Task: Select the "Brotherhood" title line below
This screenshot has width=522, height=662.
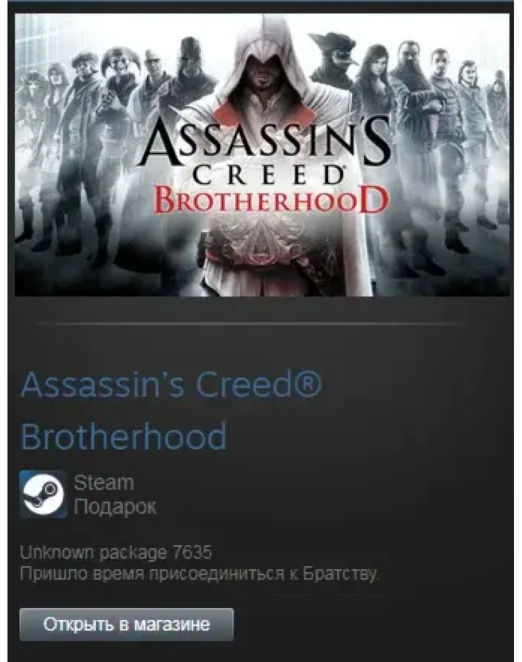Action: (x=123, y=436)
